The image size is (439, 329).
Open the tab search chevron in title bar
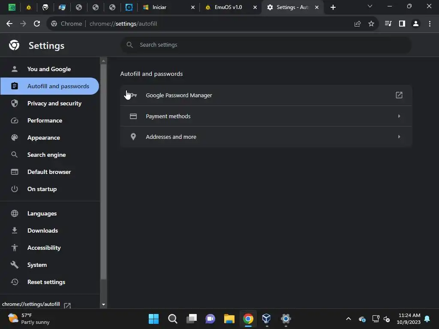point(370,6)
